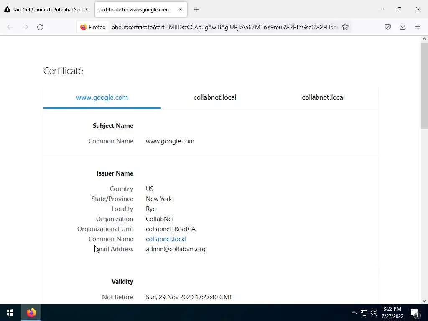The image size is (428, 321).
Task: Open the Firefox application menu
Action: coord(418,27)
